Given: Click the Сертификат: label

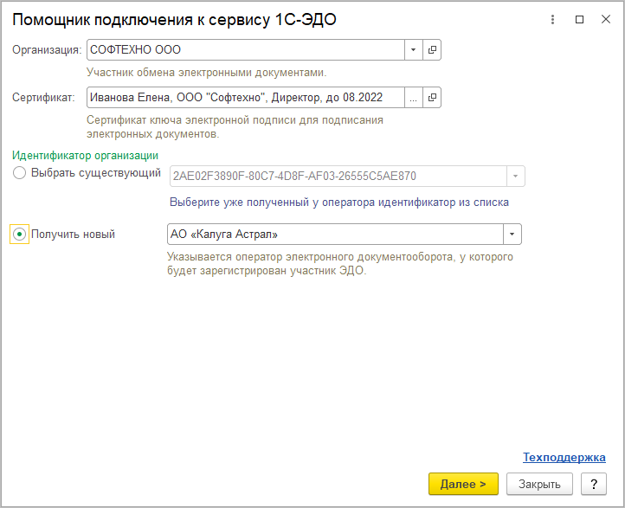Looking at the screenshot, I should point(43,98).
